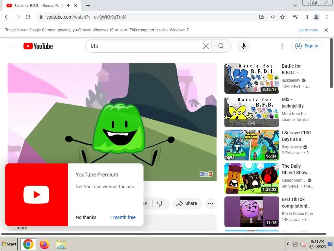The image size is (334, 251).
Task: Start voice search with microphone
Action: [x=243, y=46]
